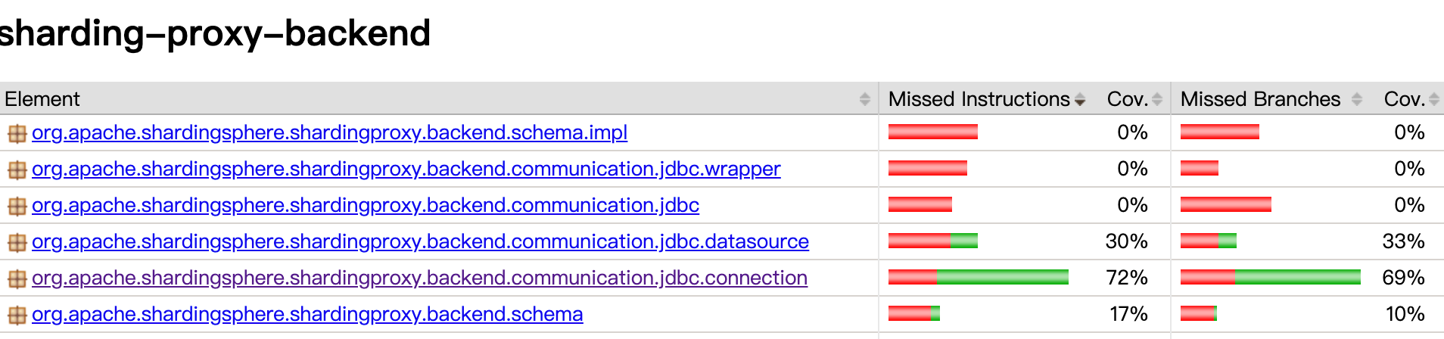Click package icon beside jdbc.connection row
The height and width of the screenshot is (339, 1444).
(x=17, y=279)
